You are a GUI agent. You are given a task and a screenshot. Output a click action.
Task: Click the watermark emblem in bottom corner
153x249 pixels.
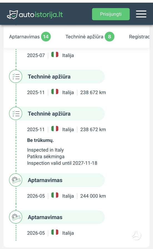click(x=137, y=235)
